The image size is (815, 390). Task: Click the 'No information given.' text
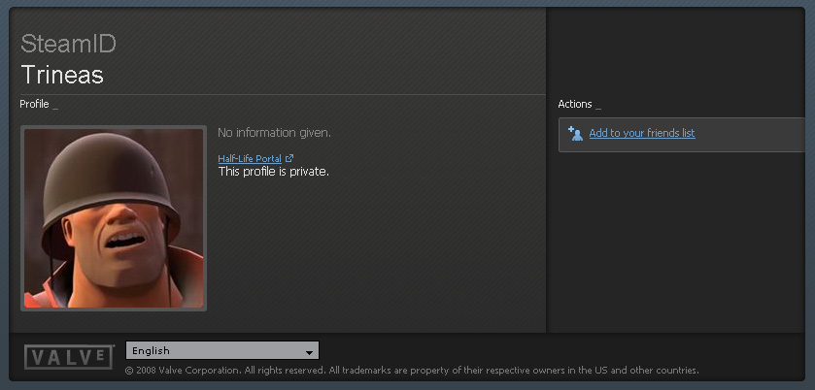274,132
